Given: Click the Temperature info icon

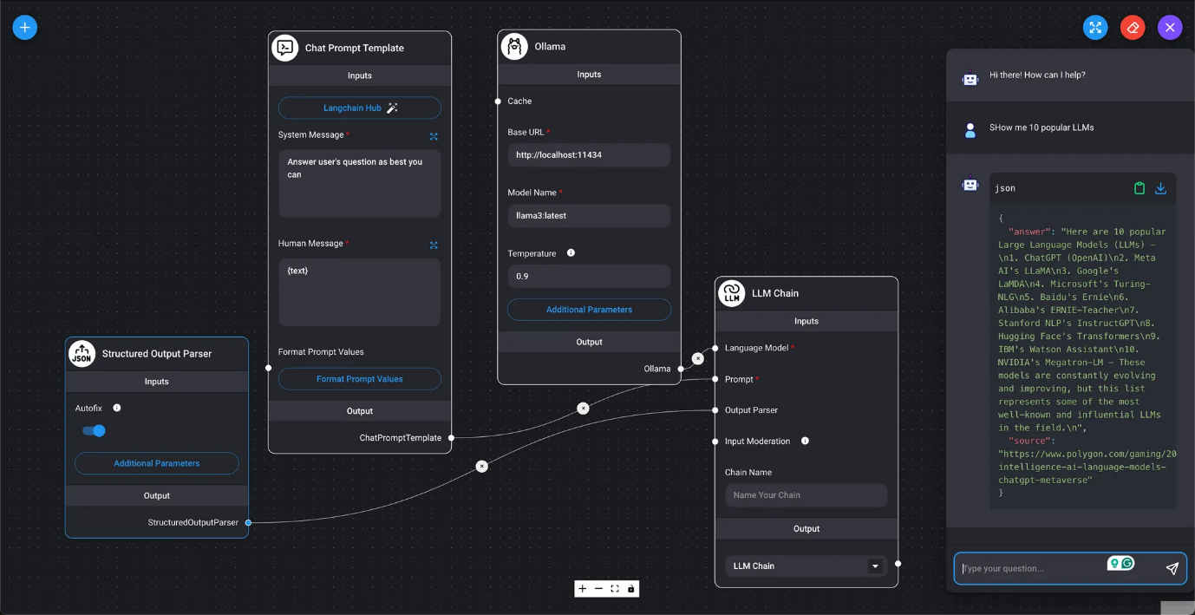Looking at the screenshot, I should [x=571, y=253].
